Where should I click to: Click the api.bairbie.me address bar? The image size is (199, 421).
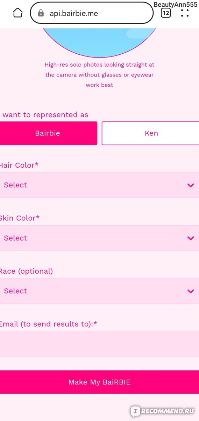click(x=92, y=13)
